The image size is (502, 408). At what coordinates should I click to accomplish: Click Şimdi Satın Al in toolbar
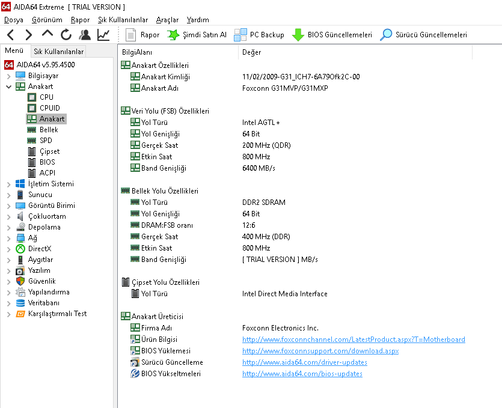coord(197,35)
